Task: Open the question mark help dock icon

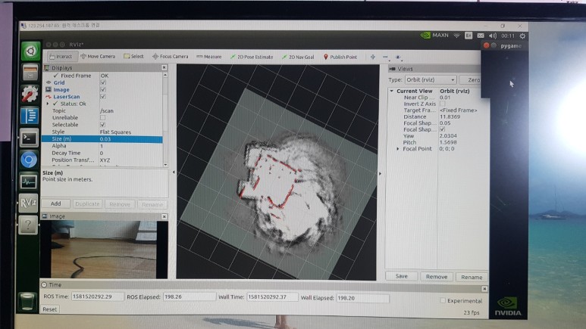Action: (x=28, y=225)
